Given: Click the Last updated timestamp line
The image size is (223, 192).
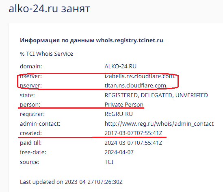Looking at the screenshot, I should click(71, 182).
